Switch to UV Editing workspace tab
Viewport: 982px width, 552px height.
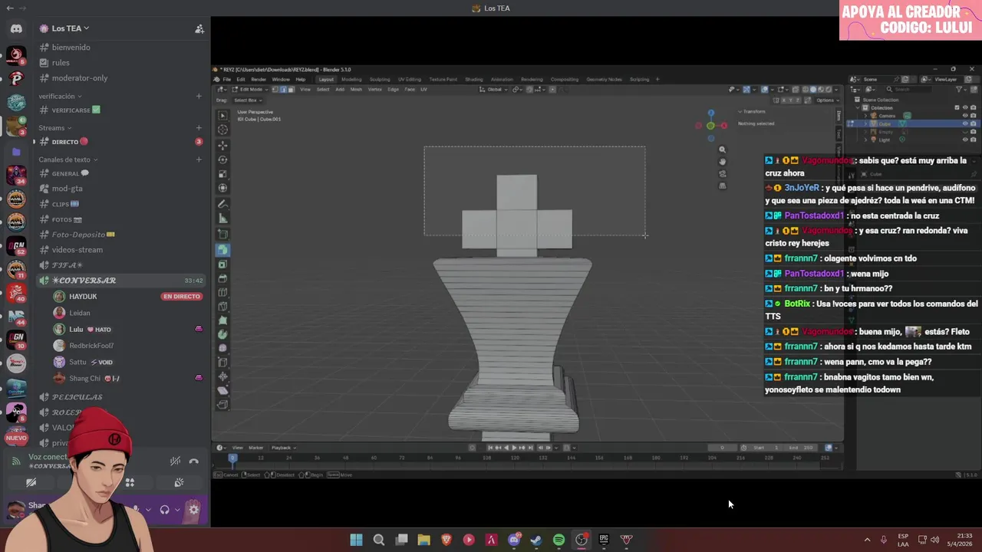tap(409, 79)
